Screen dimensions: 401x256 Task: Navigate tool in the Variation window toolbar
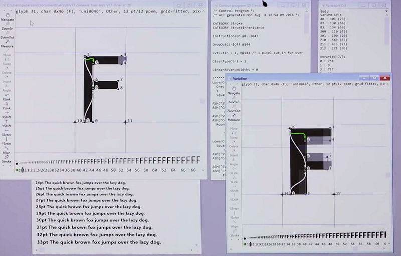click(x=234, y=90)
